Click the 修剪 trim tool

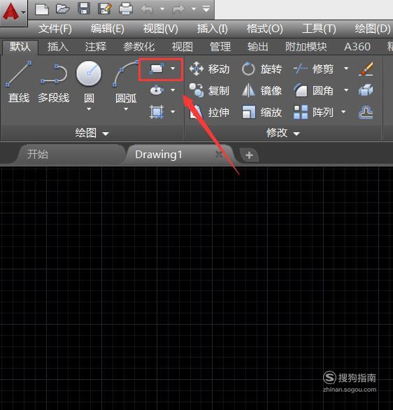[x=313, y=69]
